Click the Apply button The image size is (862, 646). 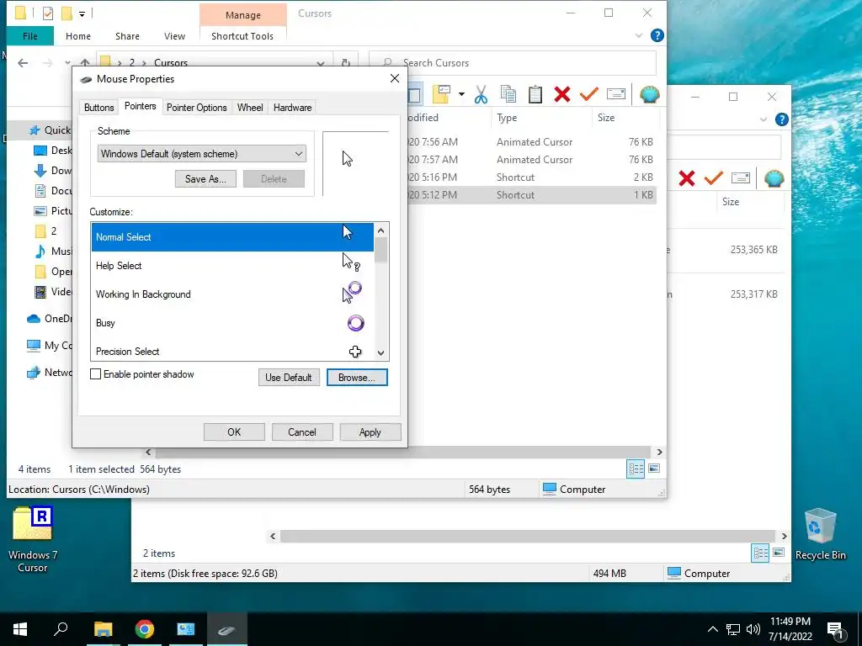click(x=370, y=432)
